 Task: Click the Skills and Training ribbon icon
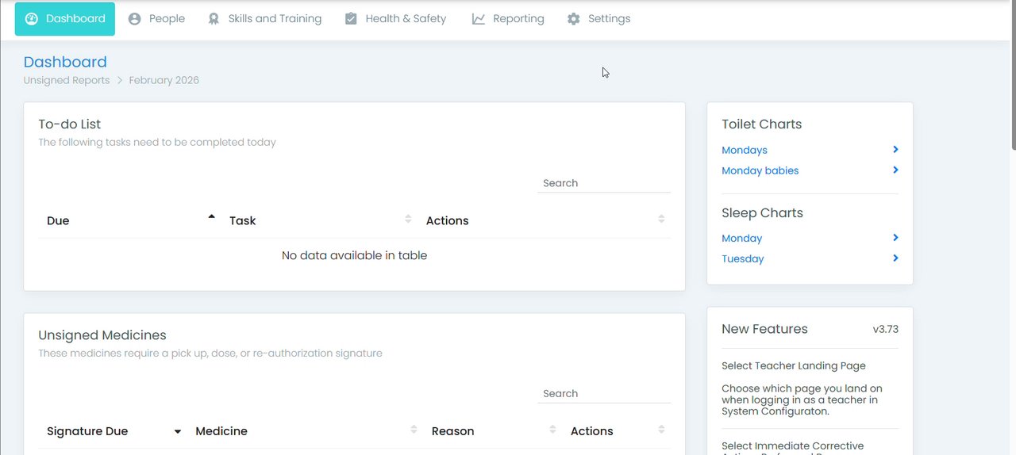click(x=214, y=19)
